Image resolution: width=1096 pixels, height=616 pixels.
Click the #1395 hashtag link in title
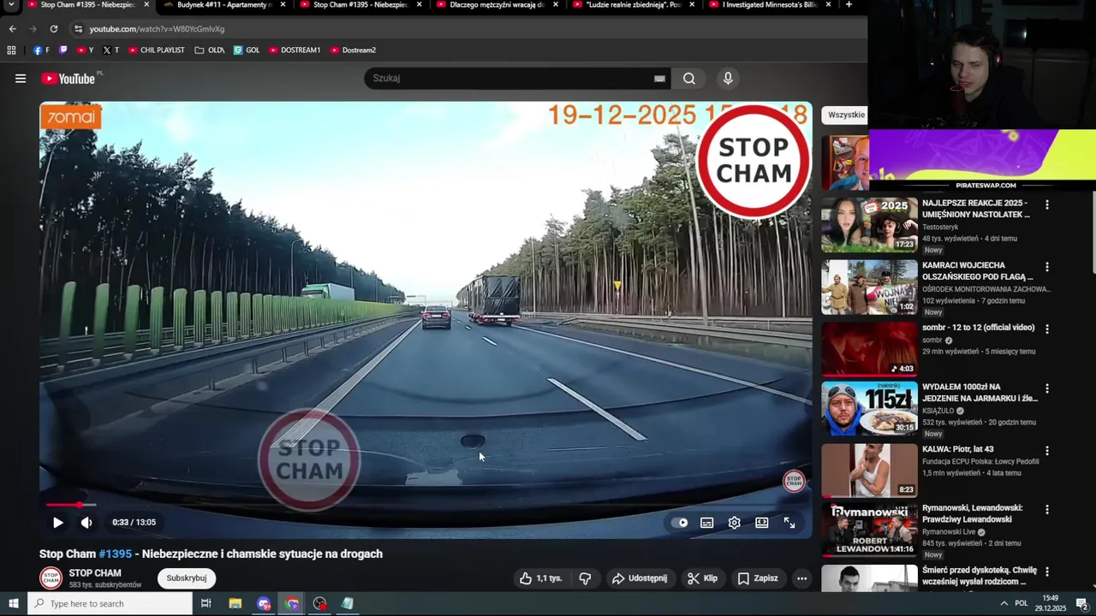pyautogui.click(x=116, y=554)
